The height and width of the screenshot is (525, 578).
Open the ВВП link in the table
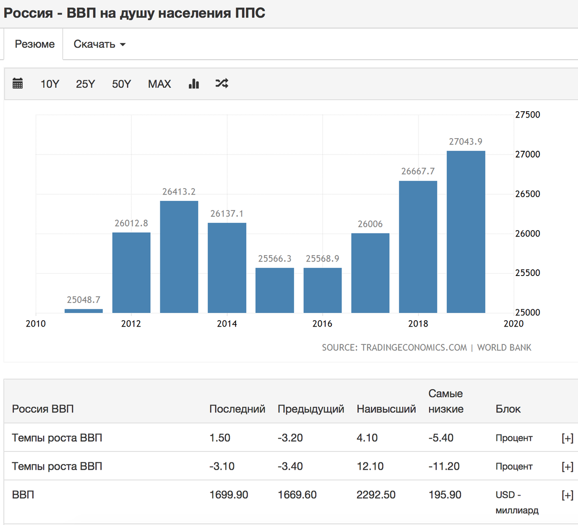23,495
